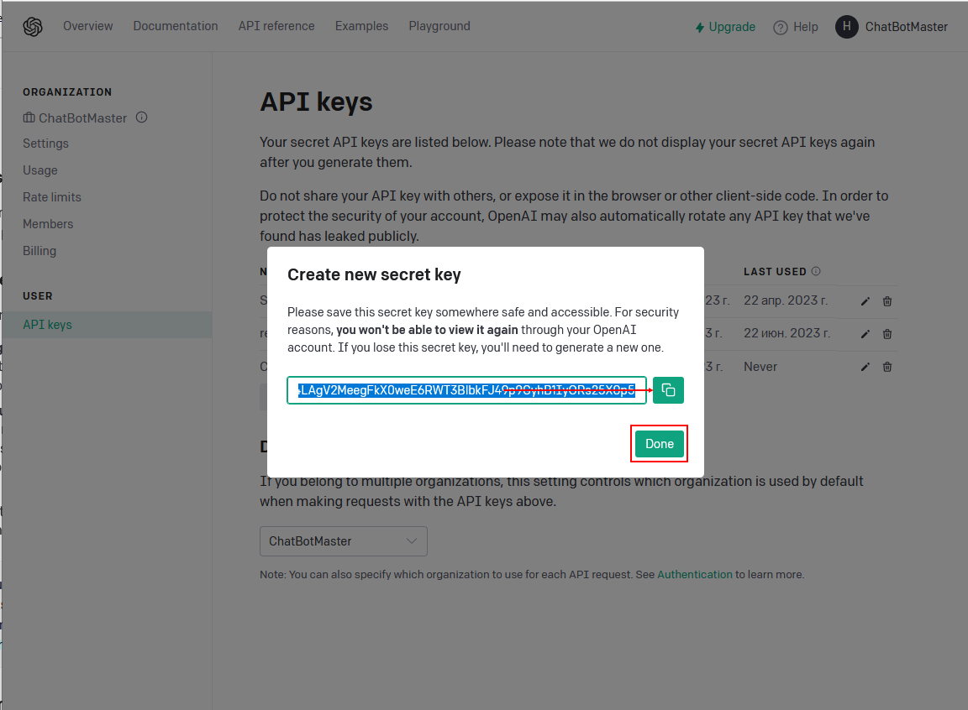Open the Documentation tab
The width and height of the screenshot is (968, 710).
(176, 26)
